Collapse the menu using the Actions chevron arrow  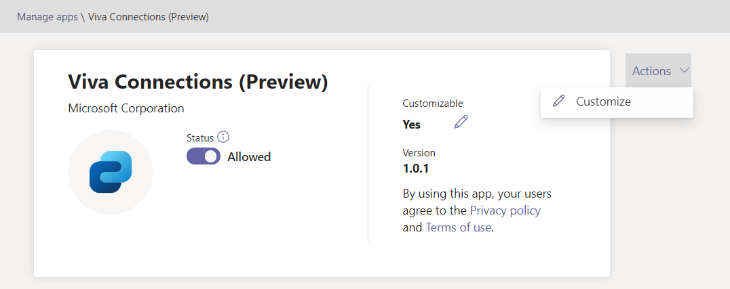[683, 70]
